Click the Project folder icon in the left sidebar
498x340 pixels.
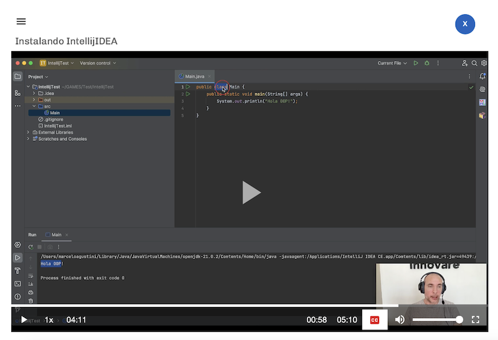pyautogui.click(x=17, y=77)
